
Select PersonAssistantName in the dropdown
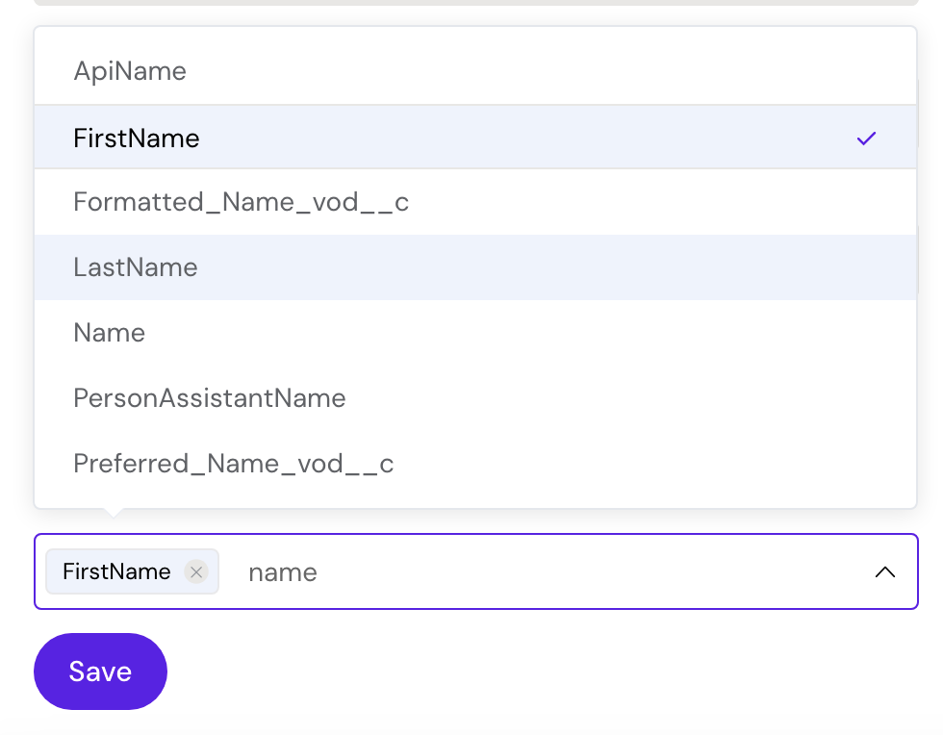(209, 398)
